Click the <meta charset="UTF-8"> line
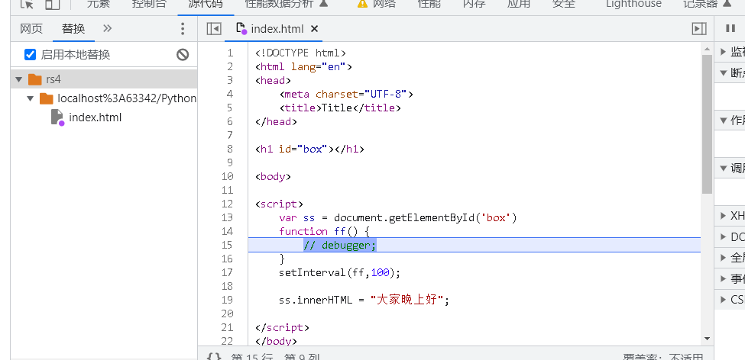This screenshot has height=360, width=745. pos(346,94)
